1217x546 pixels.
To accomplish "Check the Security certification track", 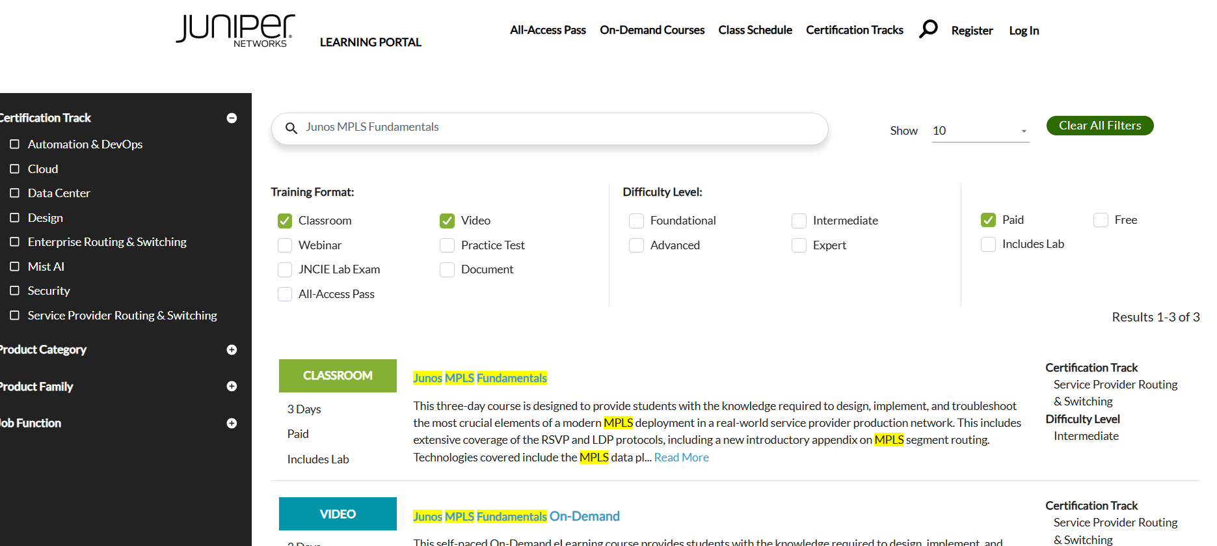I will tap(15, 290).
